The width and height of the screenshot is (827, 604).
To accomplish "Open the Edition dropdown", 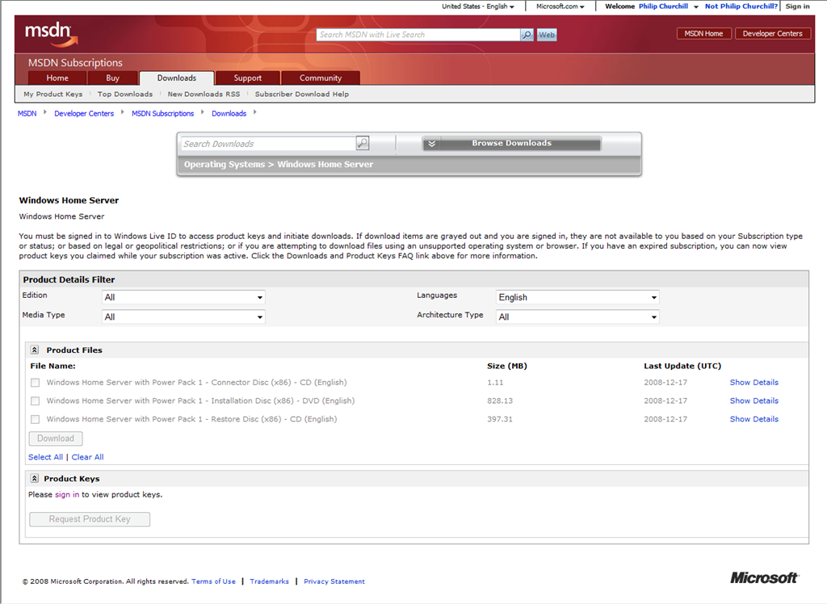I will click(183, 297).
